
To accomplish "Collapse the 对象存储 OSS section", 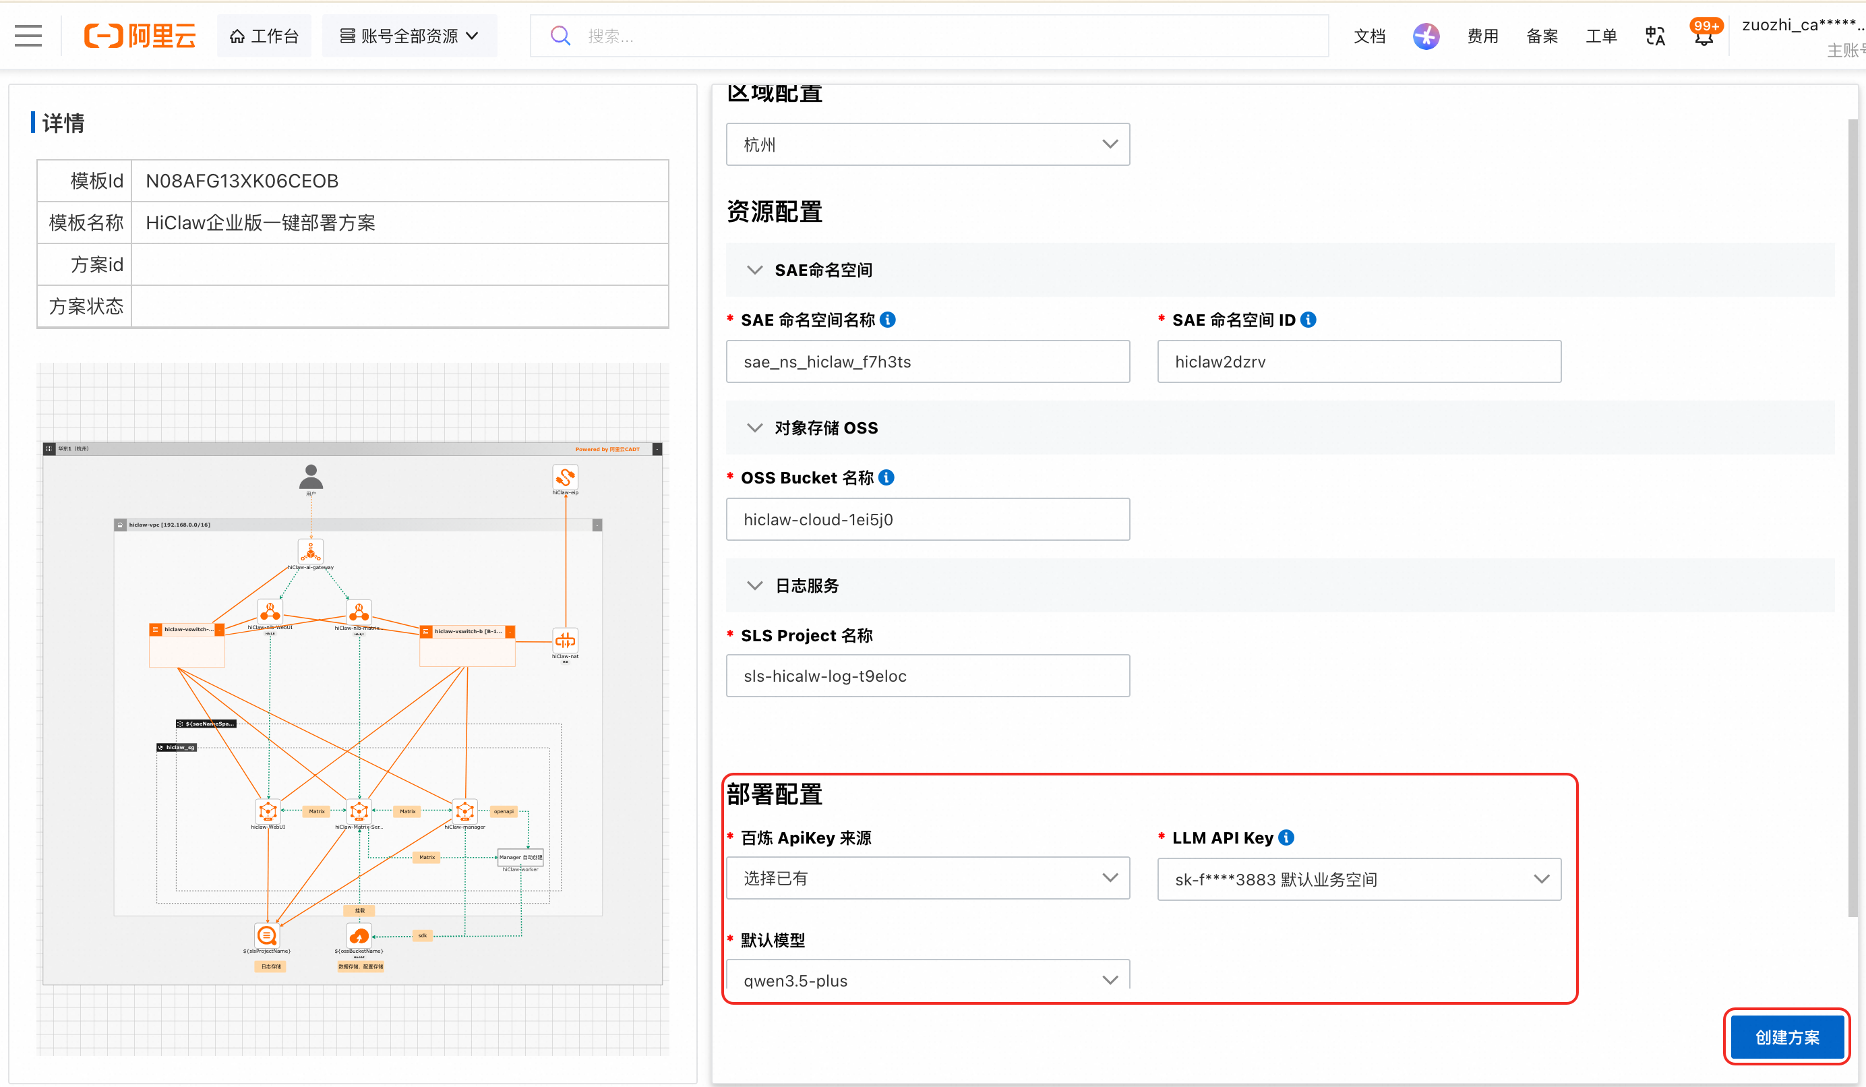I will point(754,428).
